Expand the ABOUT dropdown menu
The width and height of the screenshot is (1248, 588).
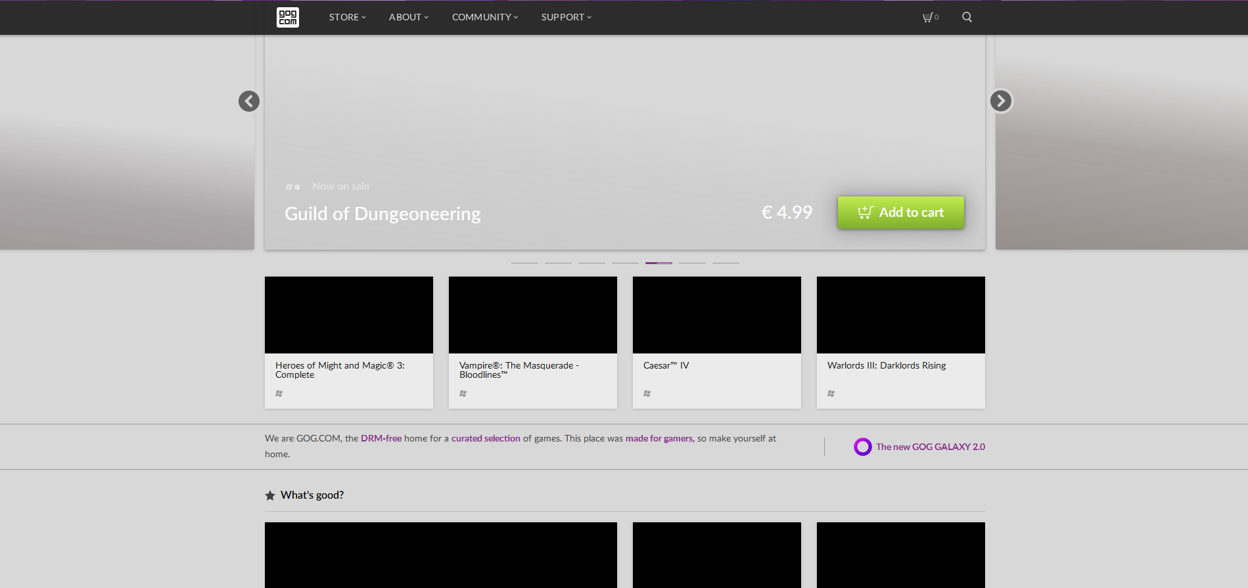(x=409, y=17)
